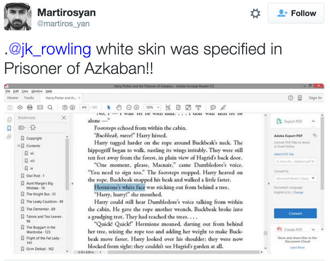Screen dimensions: 330x261
Task: Select The Knight Bus - 31 bookmark
Action: pyautogui.click(x=41, y=194)
